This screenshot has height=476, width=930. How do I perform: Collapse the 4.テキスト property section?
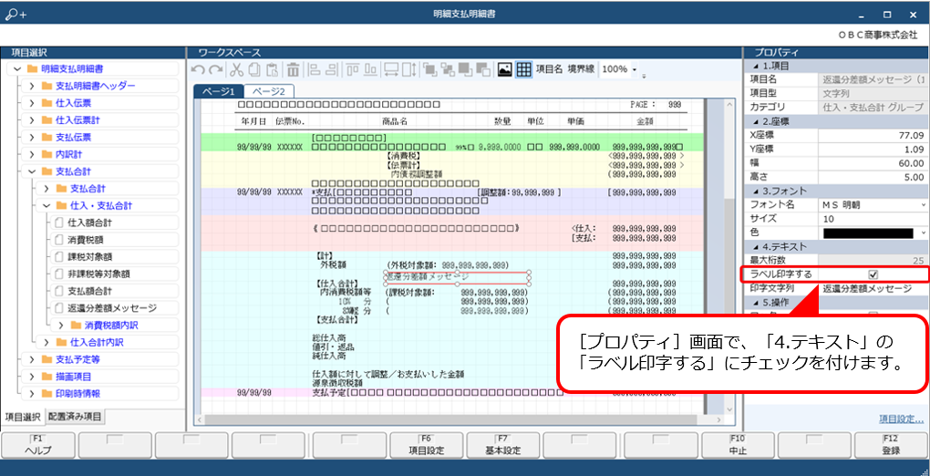(x=756, y=246)
